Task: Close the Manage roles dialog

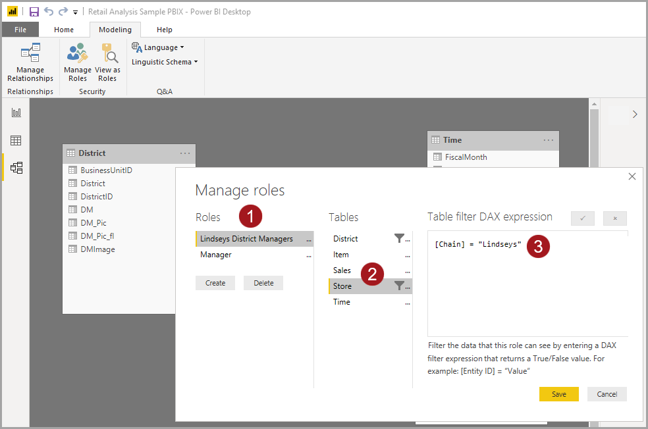Action: point(632,176)
